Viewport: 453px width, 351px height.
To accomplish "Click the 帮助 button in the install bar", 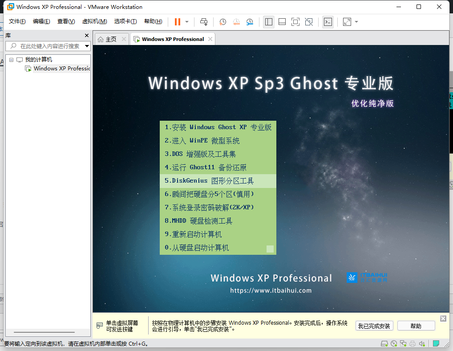I will click(416, 326).
